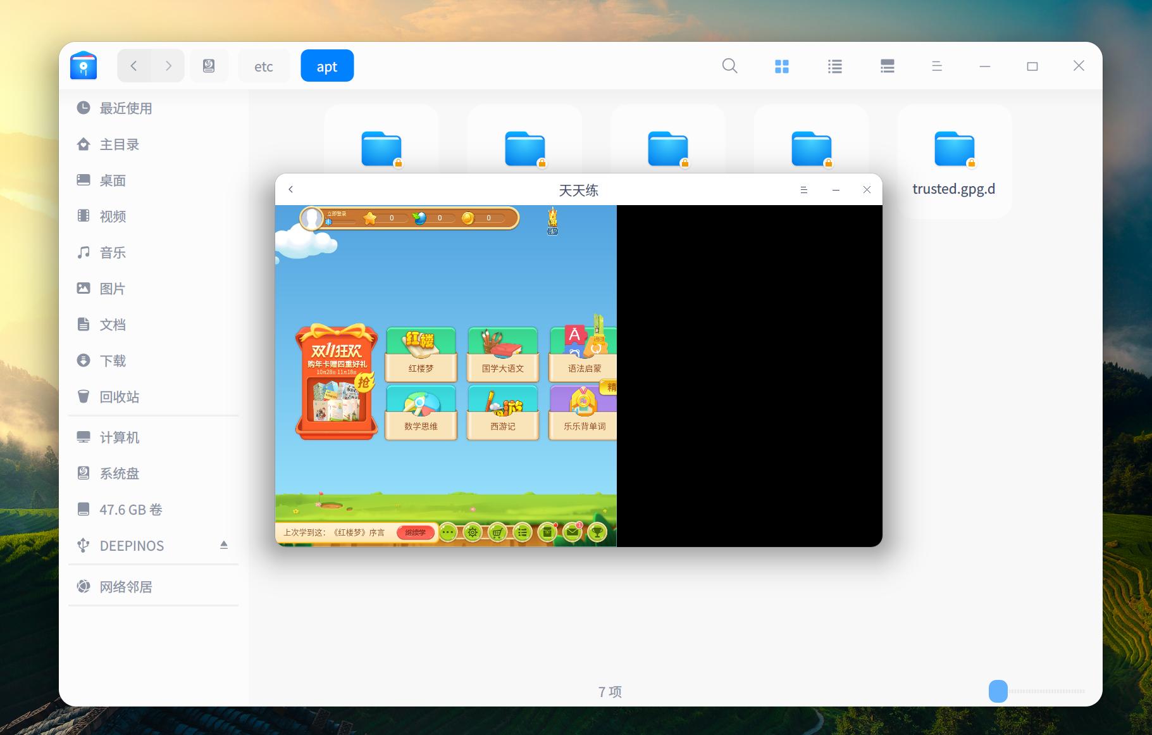Viewport: 1152px width, 735px height.
Task: Open 文档 in the sidebar
Action: click(x=153, y=325)
